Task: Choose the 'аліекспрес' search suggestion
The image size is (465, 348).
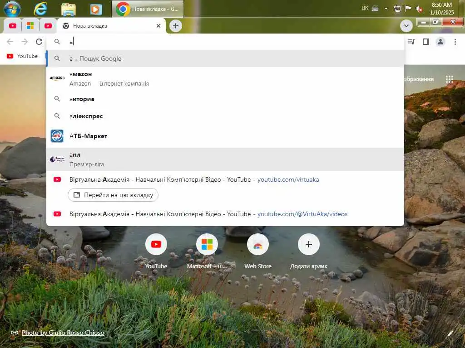Action: coord(225,116)
